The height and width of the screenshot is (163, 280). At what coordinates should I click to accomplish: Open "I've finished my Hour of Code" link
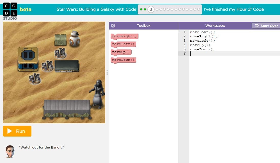[x=234, y=9]
